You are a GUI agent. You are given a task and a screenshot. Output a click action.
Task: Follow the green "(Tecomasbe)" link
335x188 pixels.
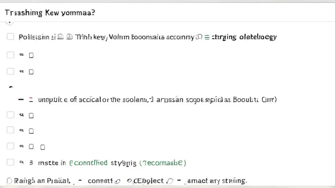point(163,163)
